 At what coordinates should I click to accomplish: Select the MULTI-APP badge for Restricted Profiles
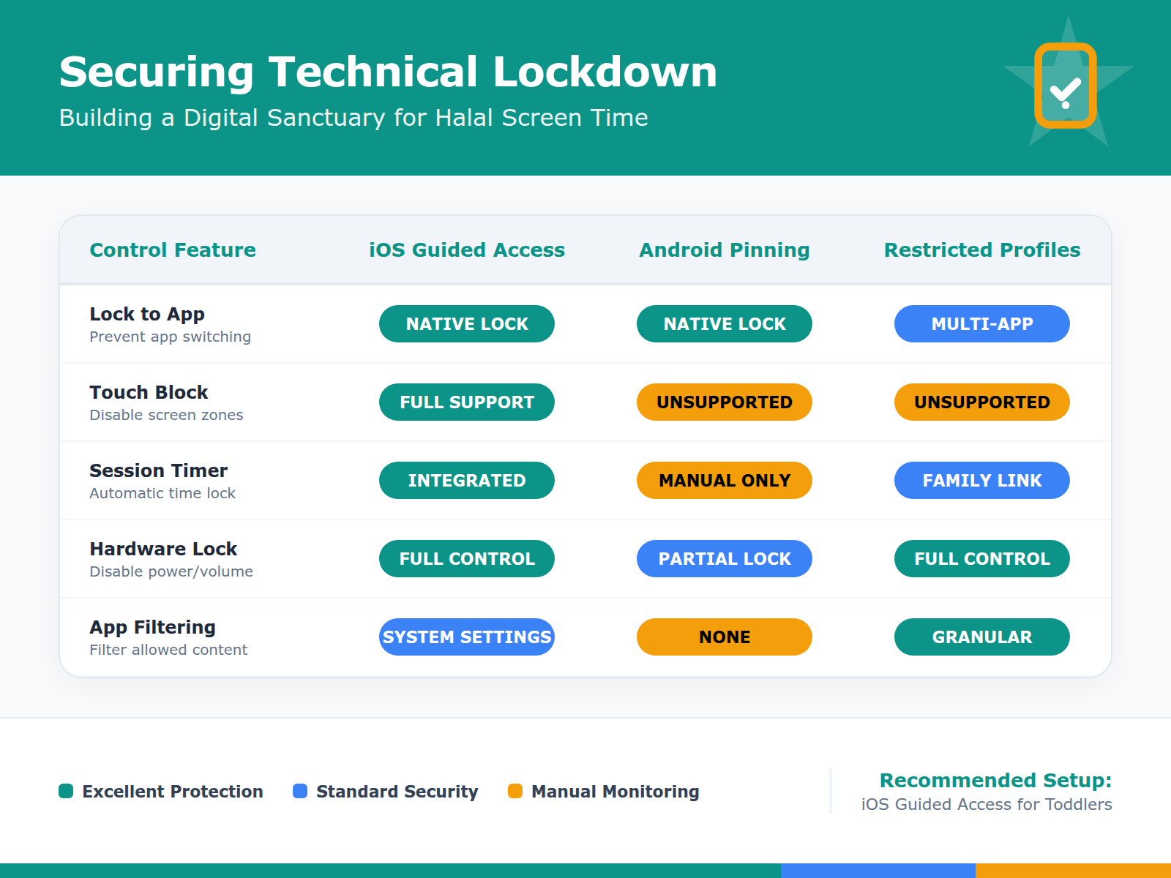(981, 323)
